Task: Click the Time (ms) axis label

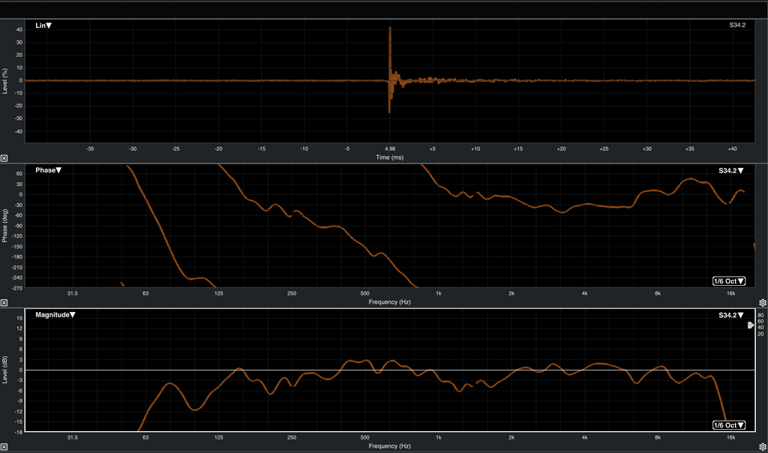Action: pos(390,157)
